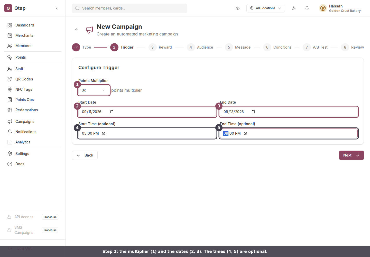Jump to the Review step
Screen dimensions: 370x257
click(x=352, y=47)
